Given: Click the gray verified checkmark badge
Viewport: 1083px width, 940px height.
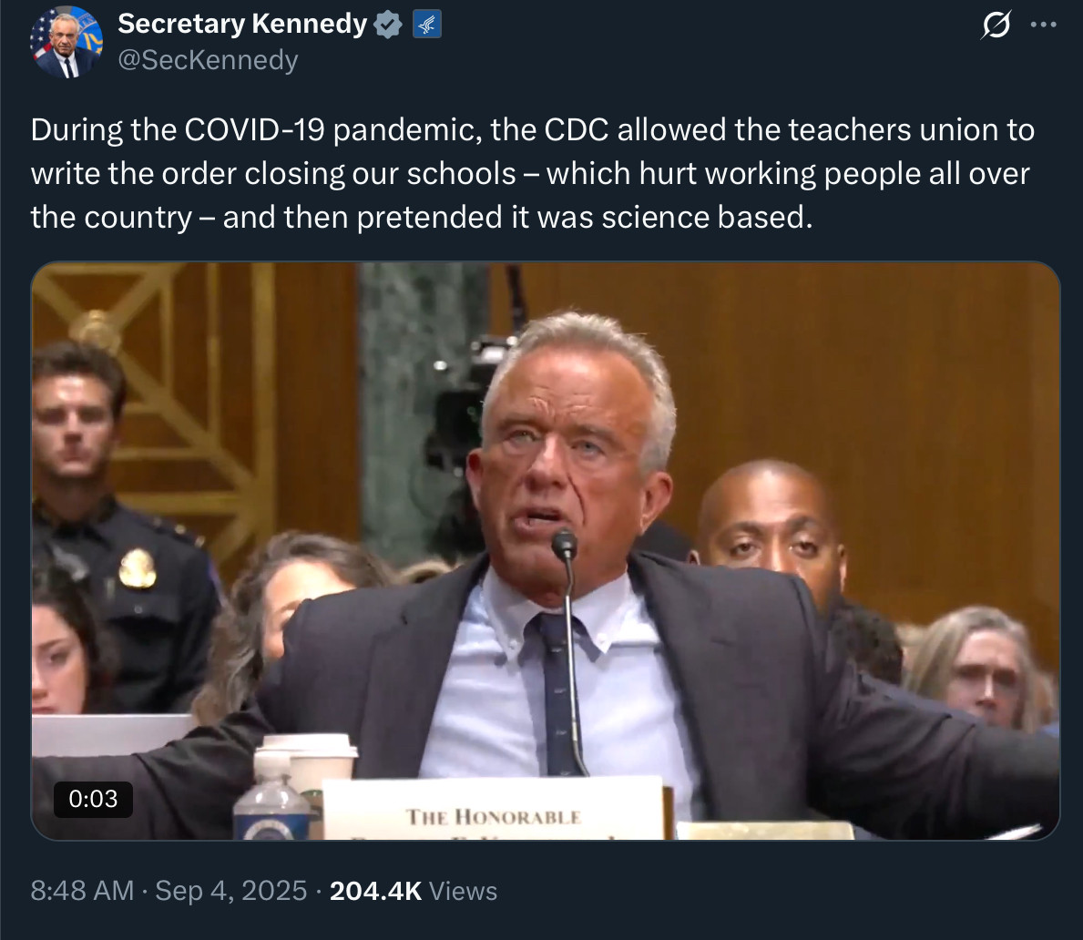Looking at the screenshot, I should 389,26.
